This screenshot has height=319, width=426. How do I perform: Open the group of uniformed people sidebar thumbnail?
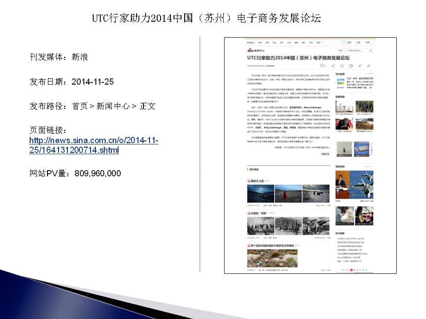[x=364, y=107]
